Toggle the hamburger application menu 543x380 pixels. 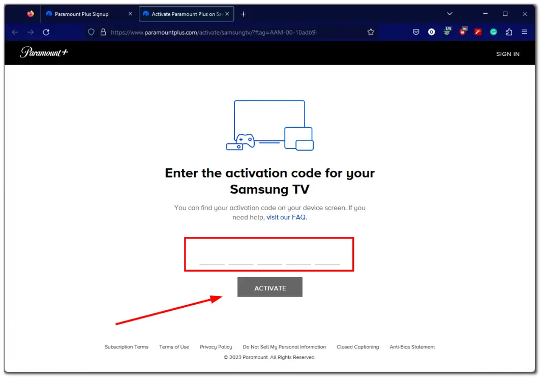pos(524,32)
